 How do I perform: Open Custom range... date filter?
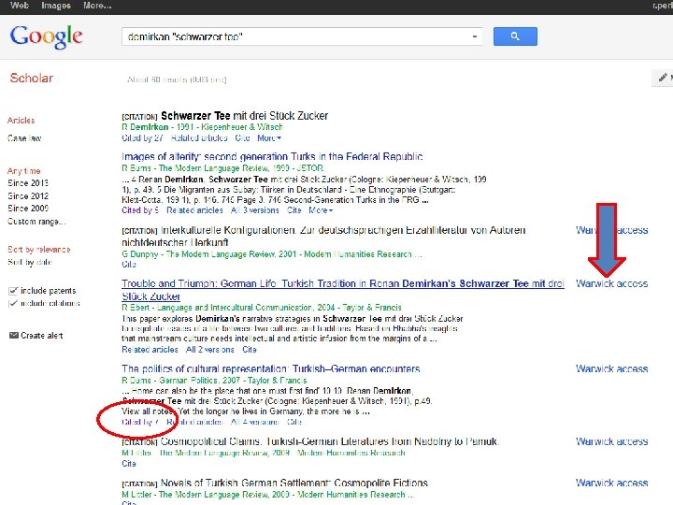(36, 222)
